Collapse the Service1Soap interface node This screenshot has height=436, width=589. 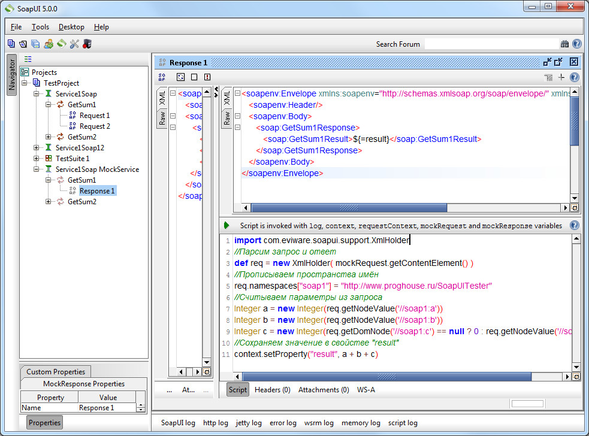(x=37, y=94)
